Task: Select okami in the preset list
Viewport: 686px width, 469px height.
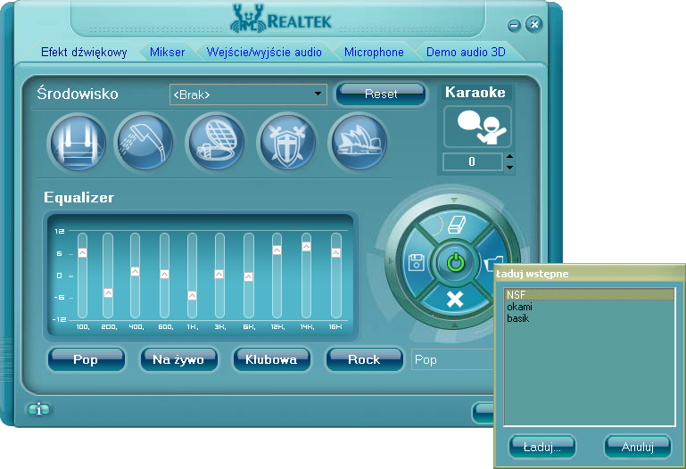Action: pos(590,307)
